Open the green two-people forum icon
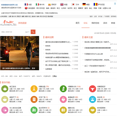117x117 pixels. tap(34, 110)
